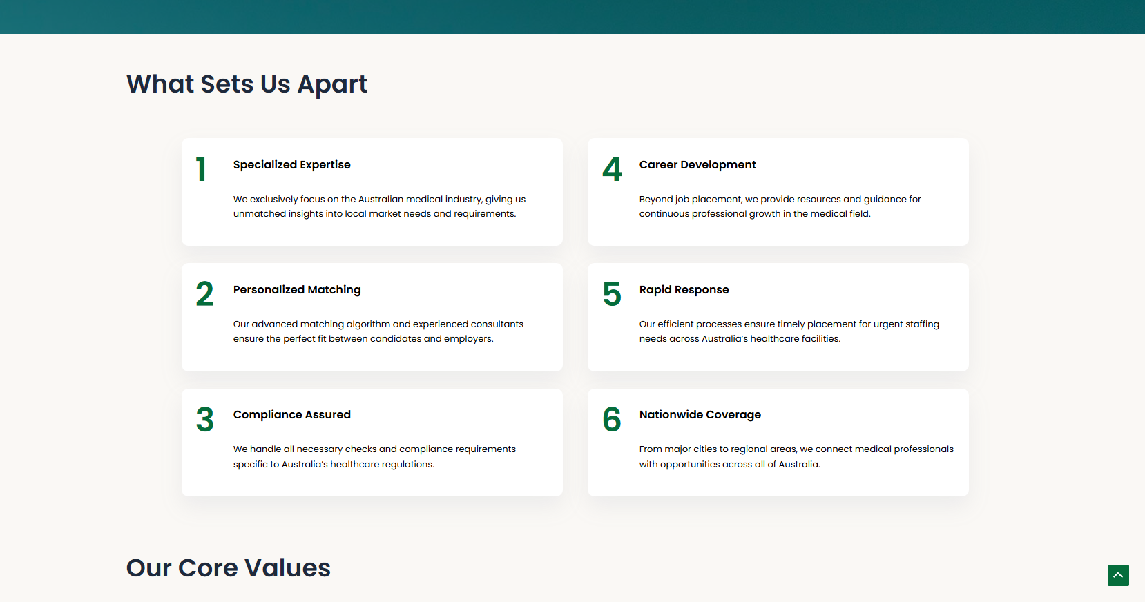
Task: Select the Rapid Response card title
Action: [684, 290]
